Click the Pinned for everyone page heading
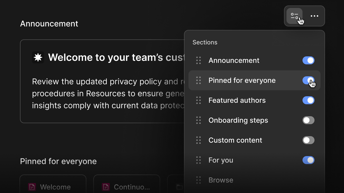This screenshot has width=344, height=193. click(58, 161)
